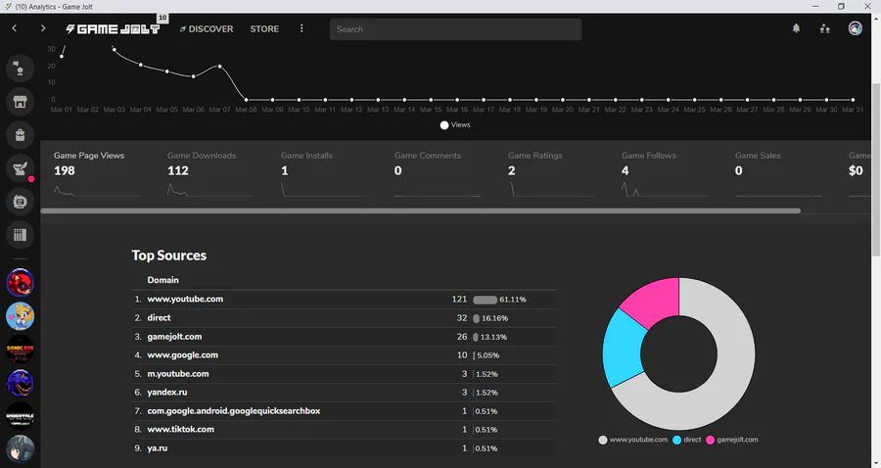Click the Top Sources heading
Image resolution: width=881 pixels, height=468 pixels.
pyautogui.click(x=169, y=256)
